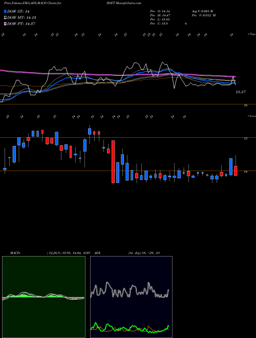Viewport: 256px width, 338px height.
Task: Click the tallest red candlestick in the price chart
Action: point(113,162)
